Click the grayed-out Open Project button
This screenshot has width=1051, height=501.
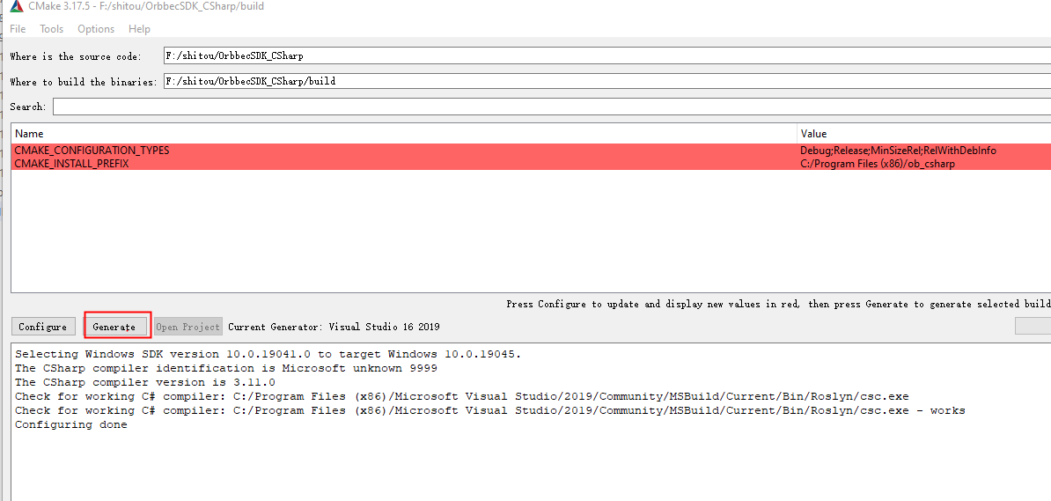(x=187, y=327)
